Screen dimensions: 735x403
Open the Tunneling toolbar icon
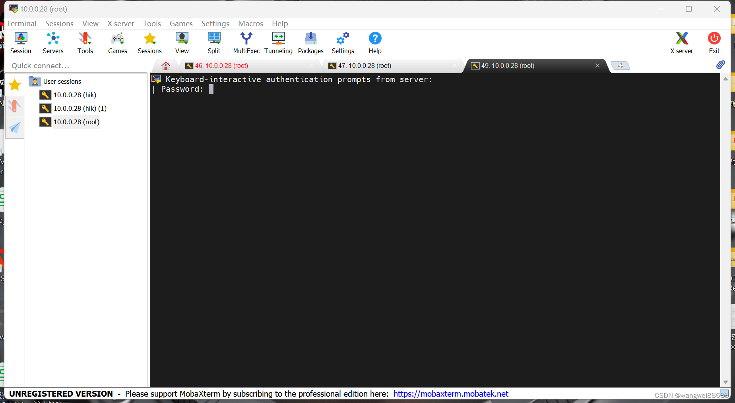pyautogui.click(x=278, y=43)
